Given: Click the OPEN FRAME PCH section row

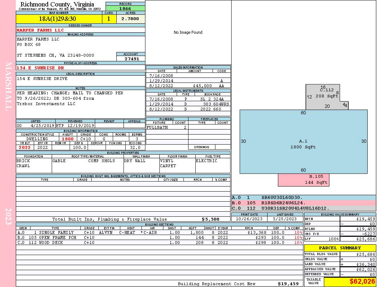Looking at the screenshot, I should click(160, 237).
